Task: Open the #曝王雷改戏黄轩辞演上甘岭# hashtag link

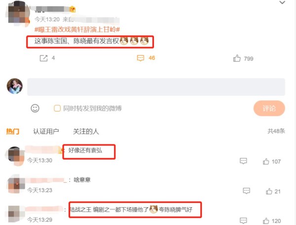Action: pyautogui.click(x=77, y=29)
